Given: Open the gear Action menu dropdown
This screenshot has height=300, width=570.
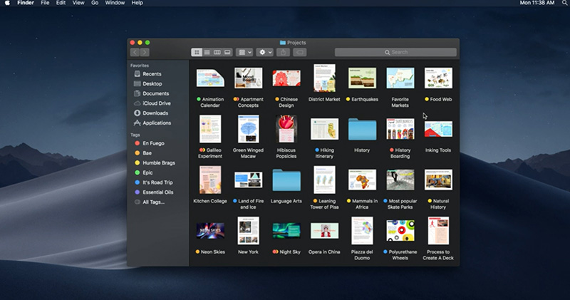Looking at the screenshot, I should [x=266, y=53].
